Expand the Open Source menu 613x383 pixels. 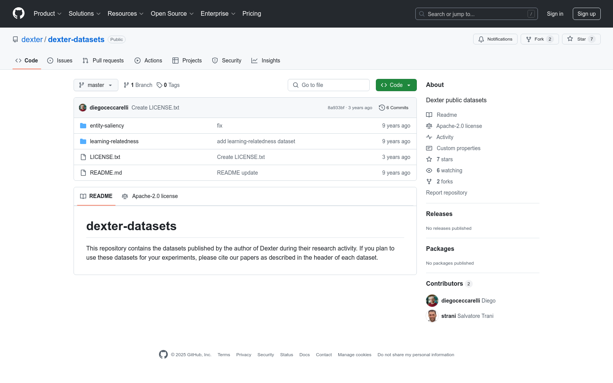(x=172, y=13)
